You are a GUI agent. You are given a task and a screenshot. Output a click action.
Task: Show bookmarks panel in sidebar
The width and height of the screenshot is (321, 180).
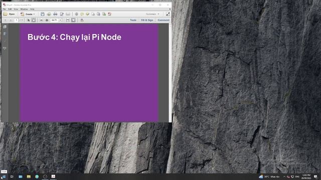(x=5, y=33)
